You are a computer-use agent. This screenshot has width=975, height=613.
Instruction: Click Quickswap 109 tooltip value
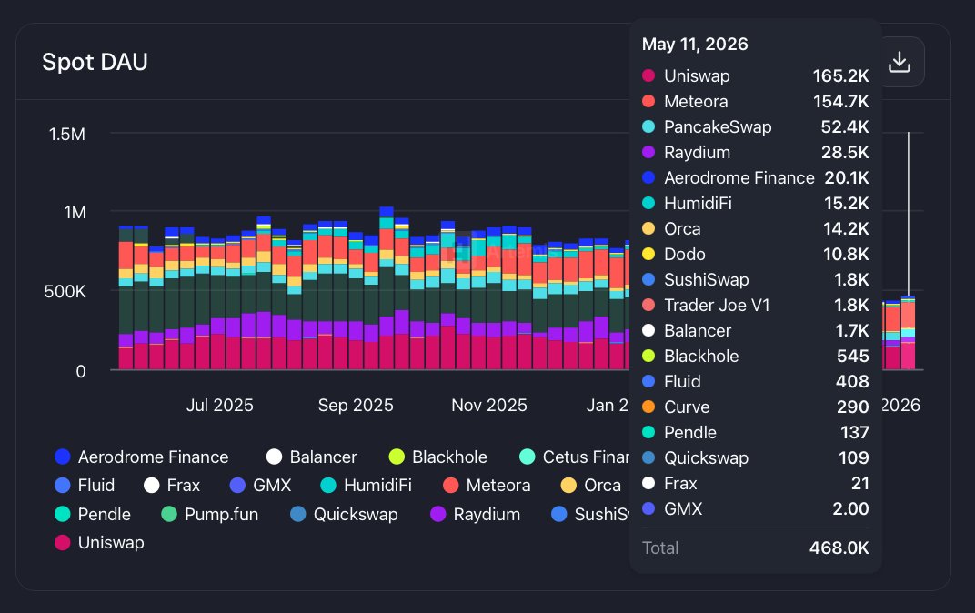point(853,458)
